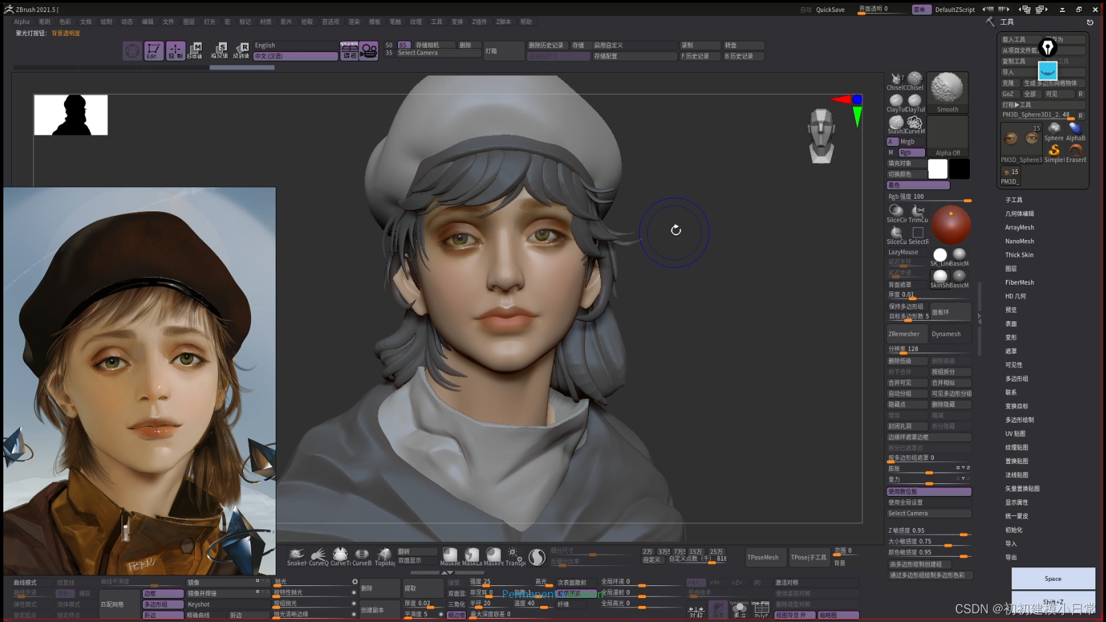Image resolution: width=1106 pixels, height=622 pixels.
Task: Expand the ArrayMesh section
Action: 1019,227
